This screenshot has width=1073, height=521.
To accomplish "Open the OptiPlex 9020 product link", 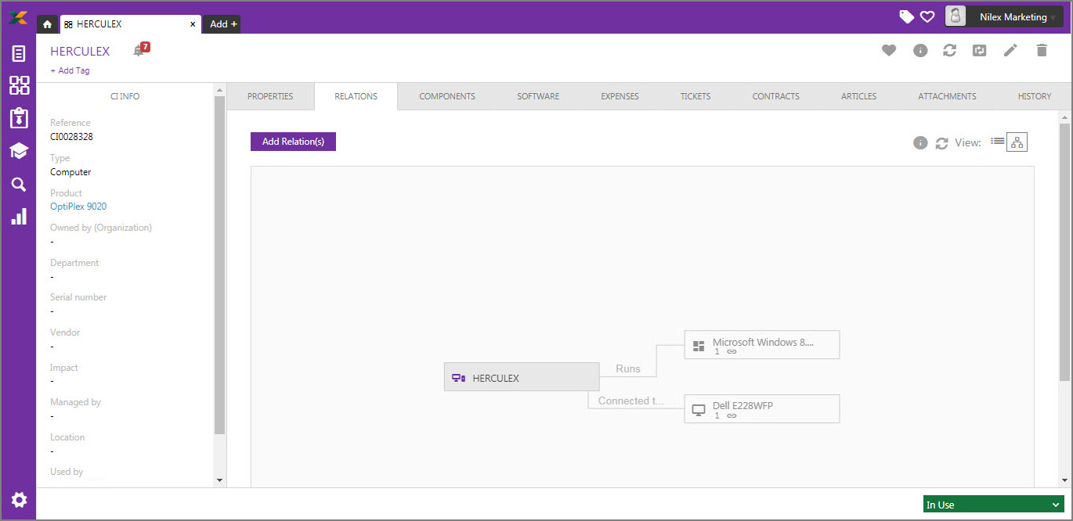I will (x=78, y=207).
